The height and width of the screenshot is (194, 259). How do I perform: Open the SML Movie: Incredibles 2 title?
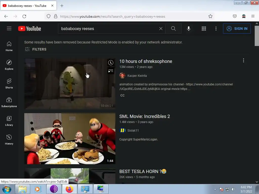(x=144, y=116)
